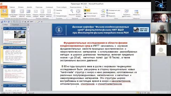Click русский language in status bar
Viewport: 171px width, 96px height.
[32, 93]
